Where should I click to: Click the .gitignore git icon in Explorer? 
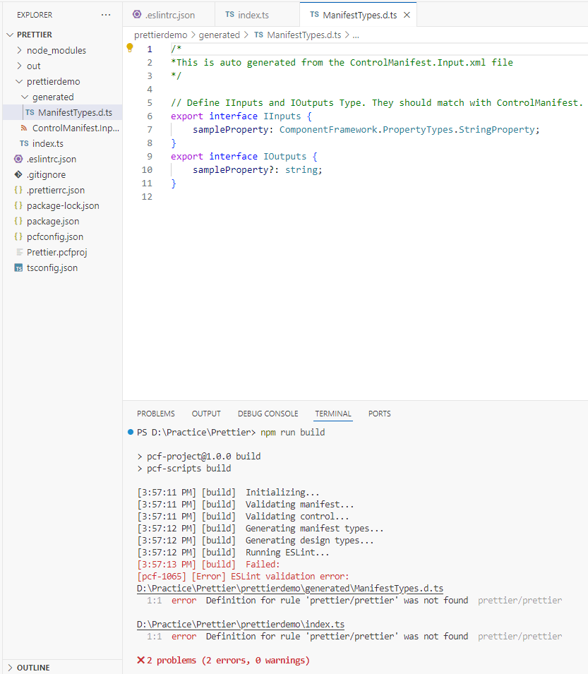point(18,175)
